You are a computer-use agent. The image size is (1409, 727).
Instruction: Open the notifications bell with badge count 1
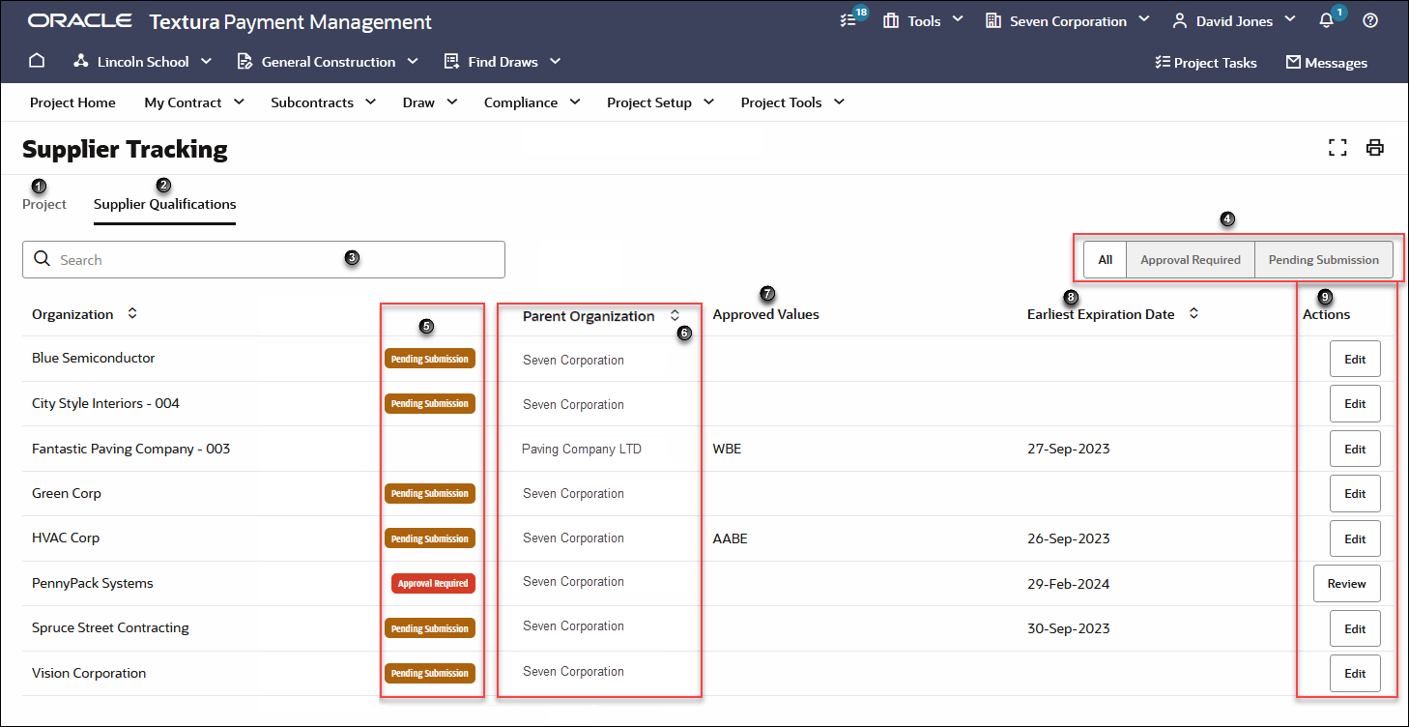tap(1325, 20)
